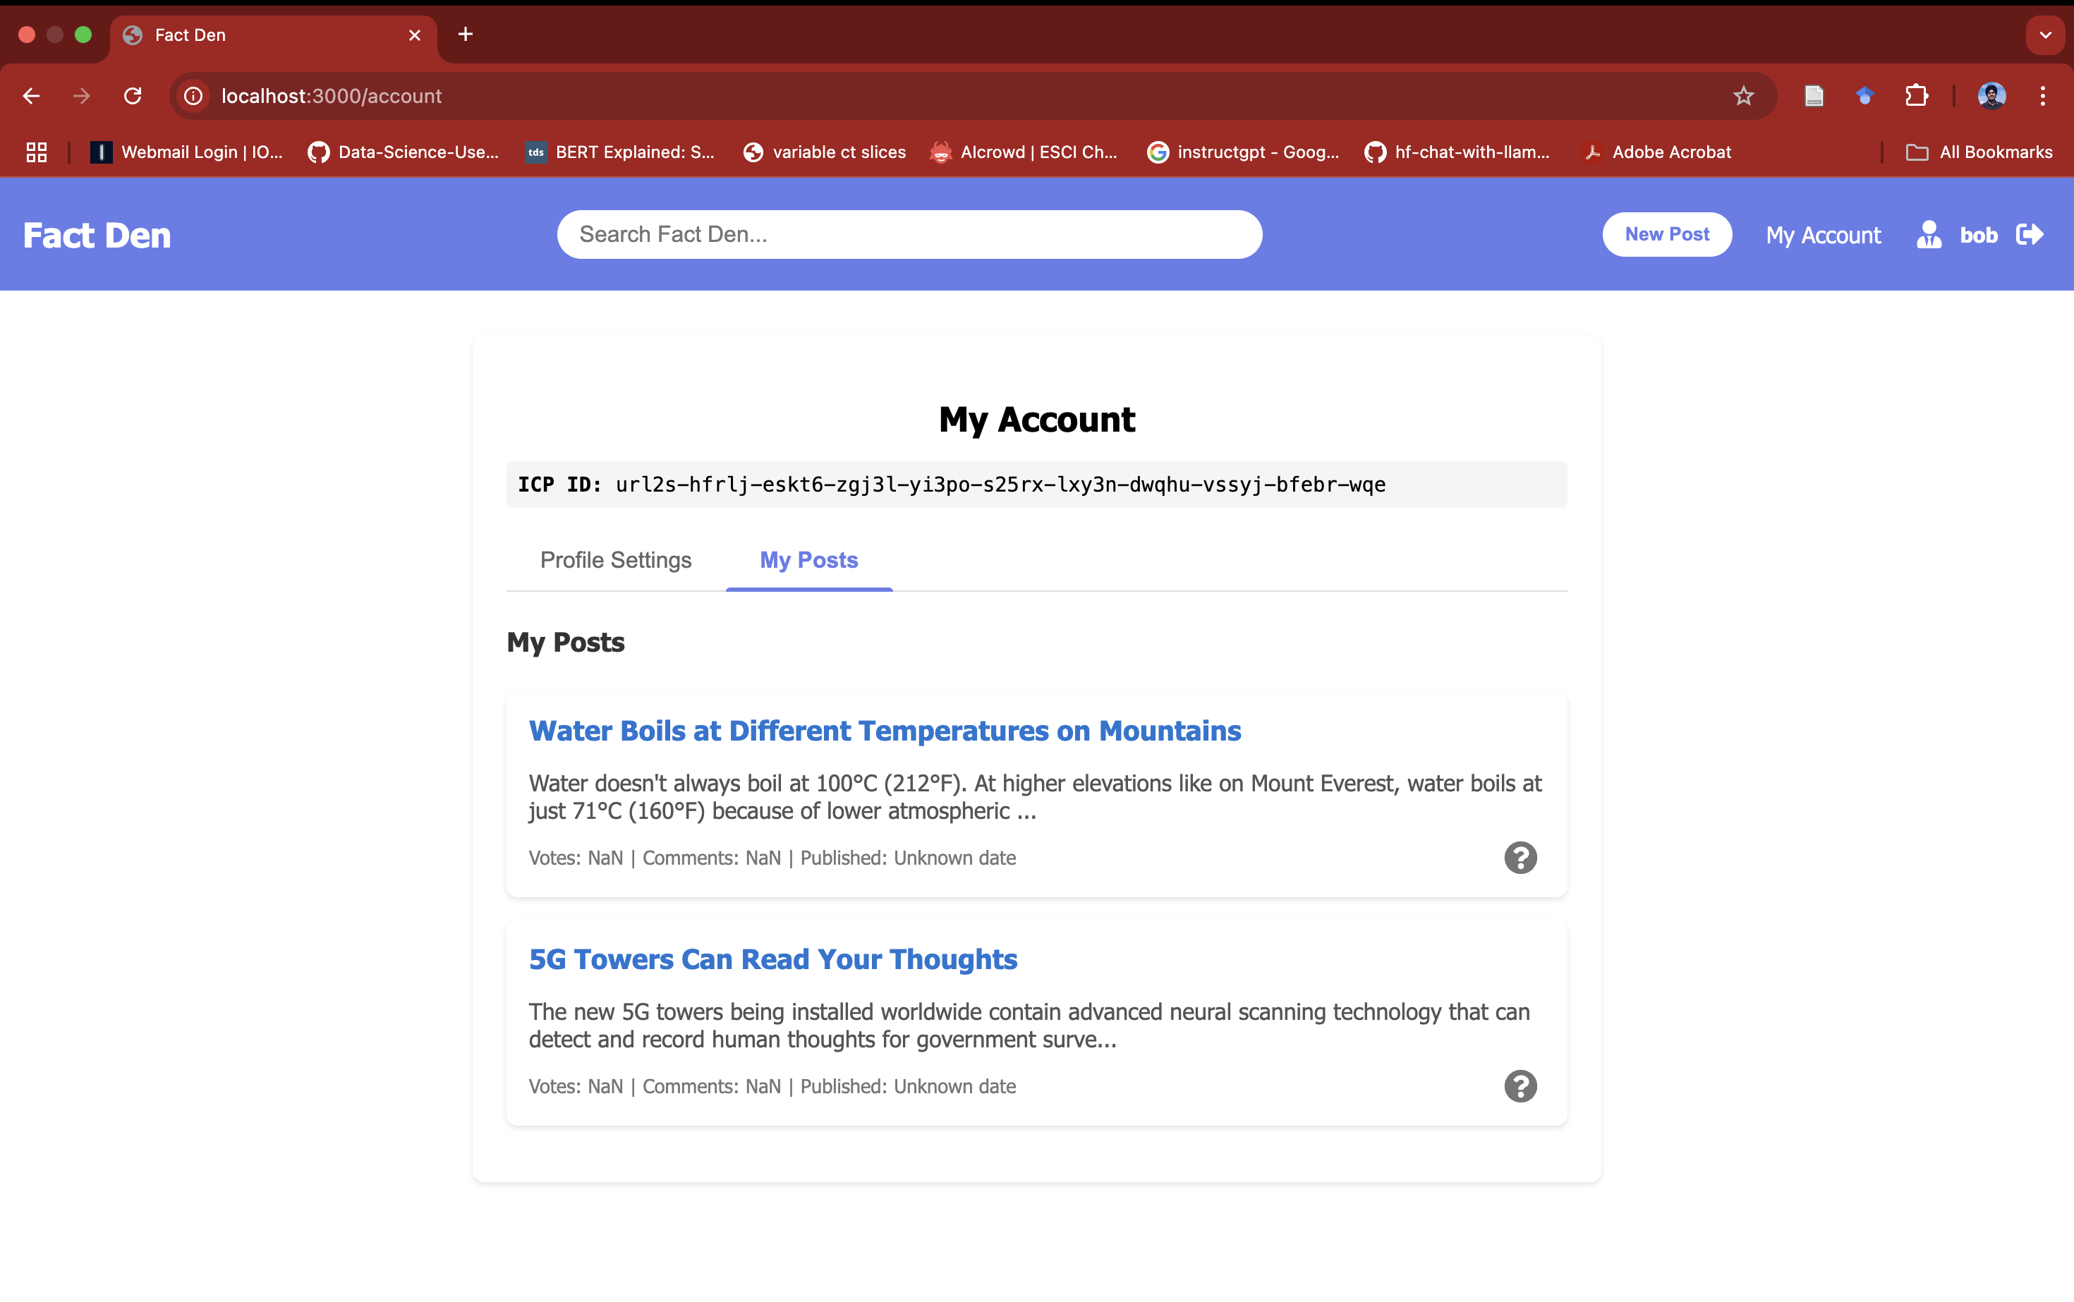Screen dimensions: 2074x1302
Task: Expand the tab search dropdown arrow
Action: tap(2044, 35)
